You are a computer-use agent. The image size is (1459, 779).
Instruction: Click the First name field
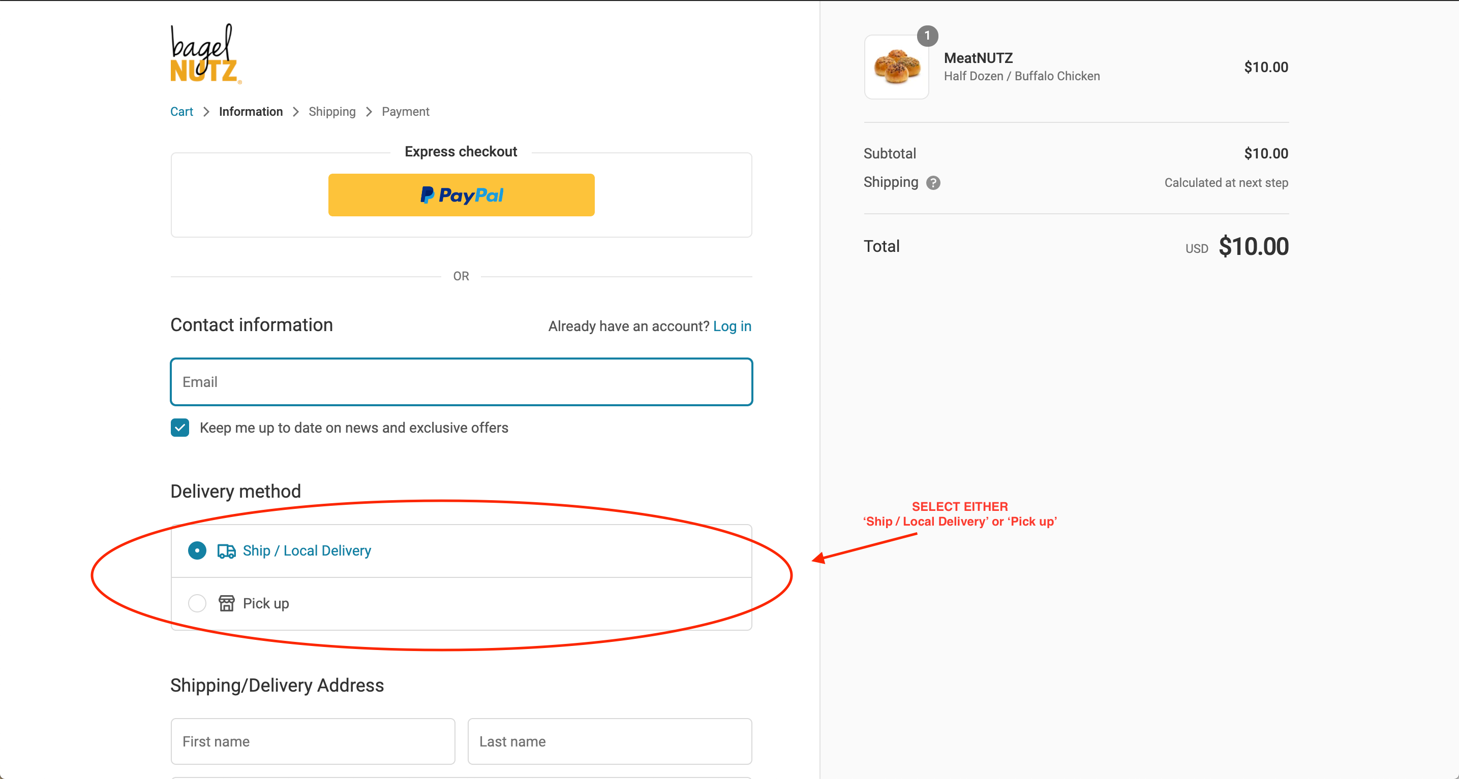coord(313,741)
